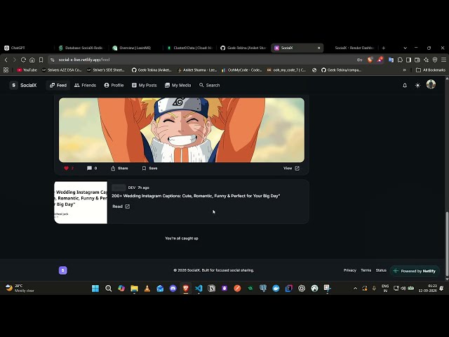The width and height of the screenshot is (449, 337).
Task: Open Windows Start menu
Action: coord(95,289)
